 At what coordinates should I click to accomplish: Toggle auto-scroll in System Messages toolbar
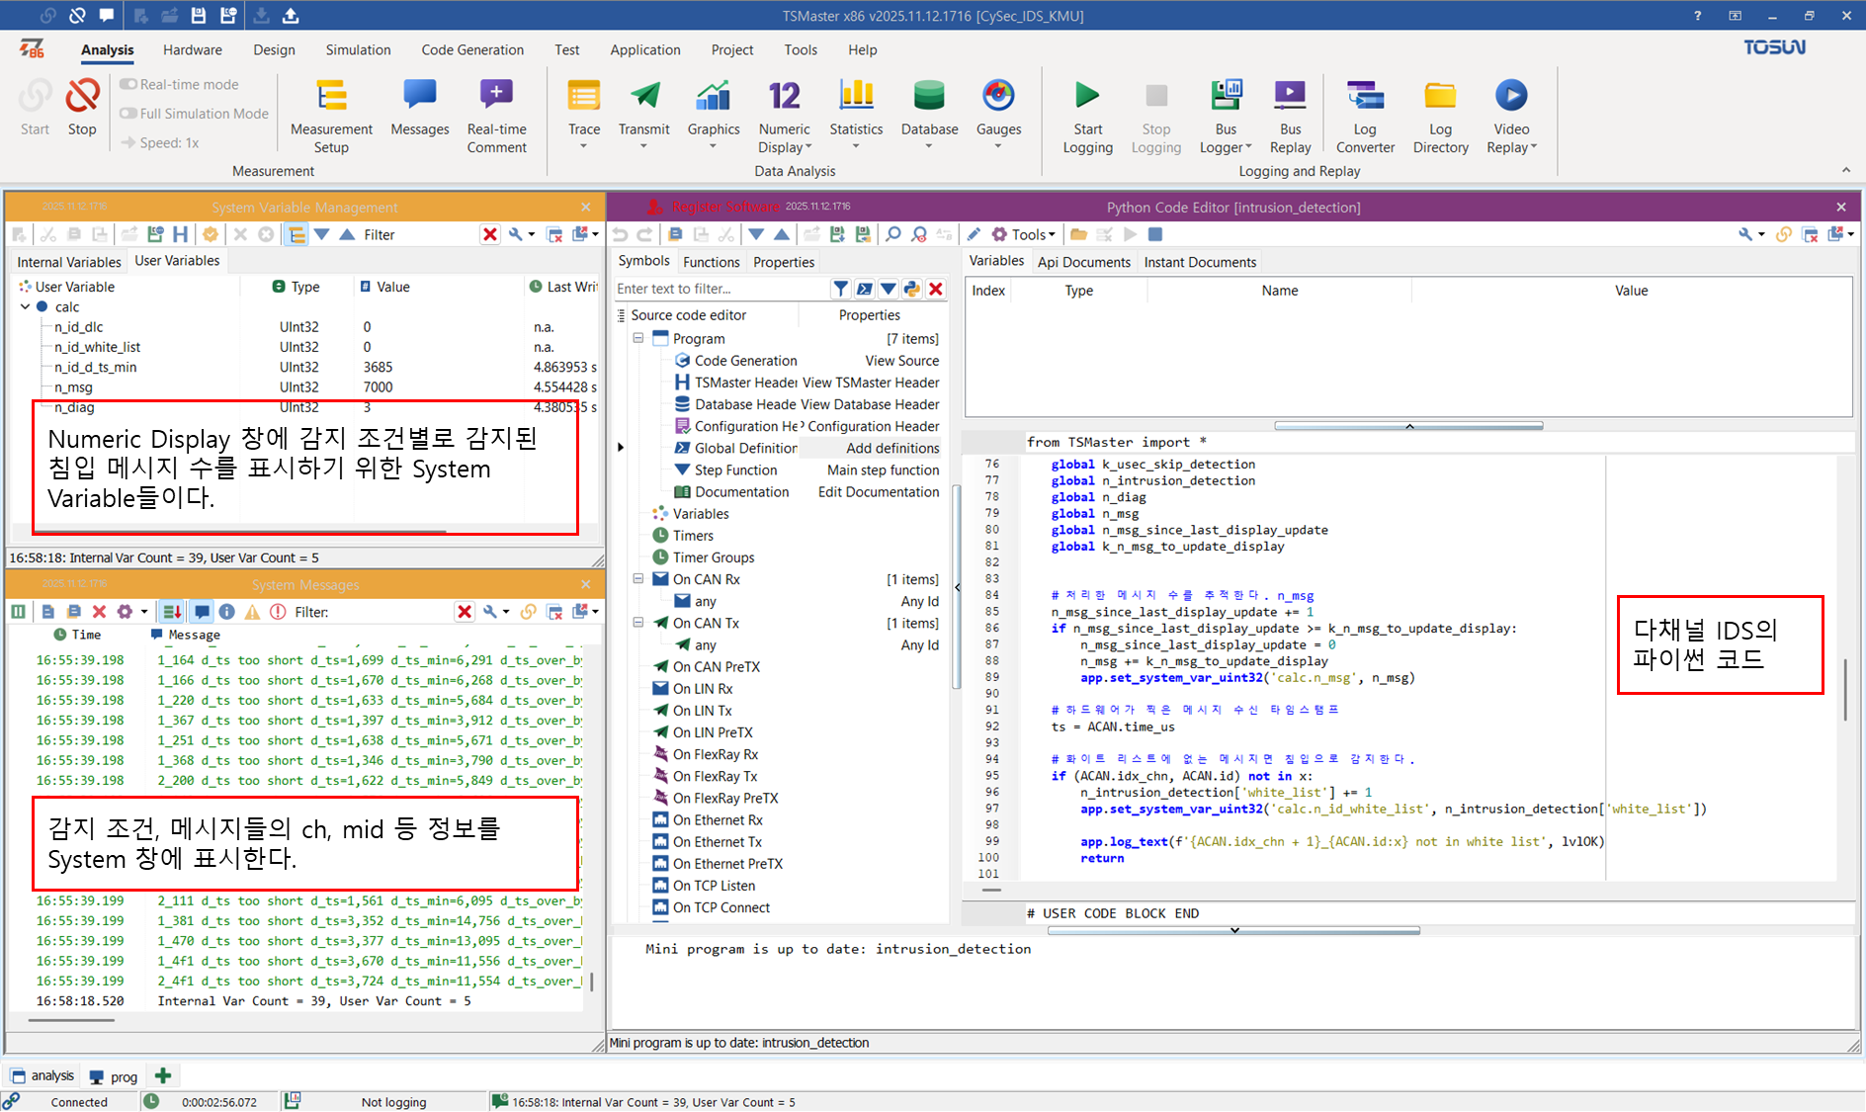[x=172, y=612]
